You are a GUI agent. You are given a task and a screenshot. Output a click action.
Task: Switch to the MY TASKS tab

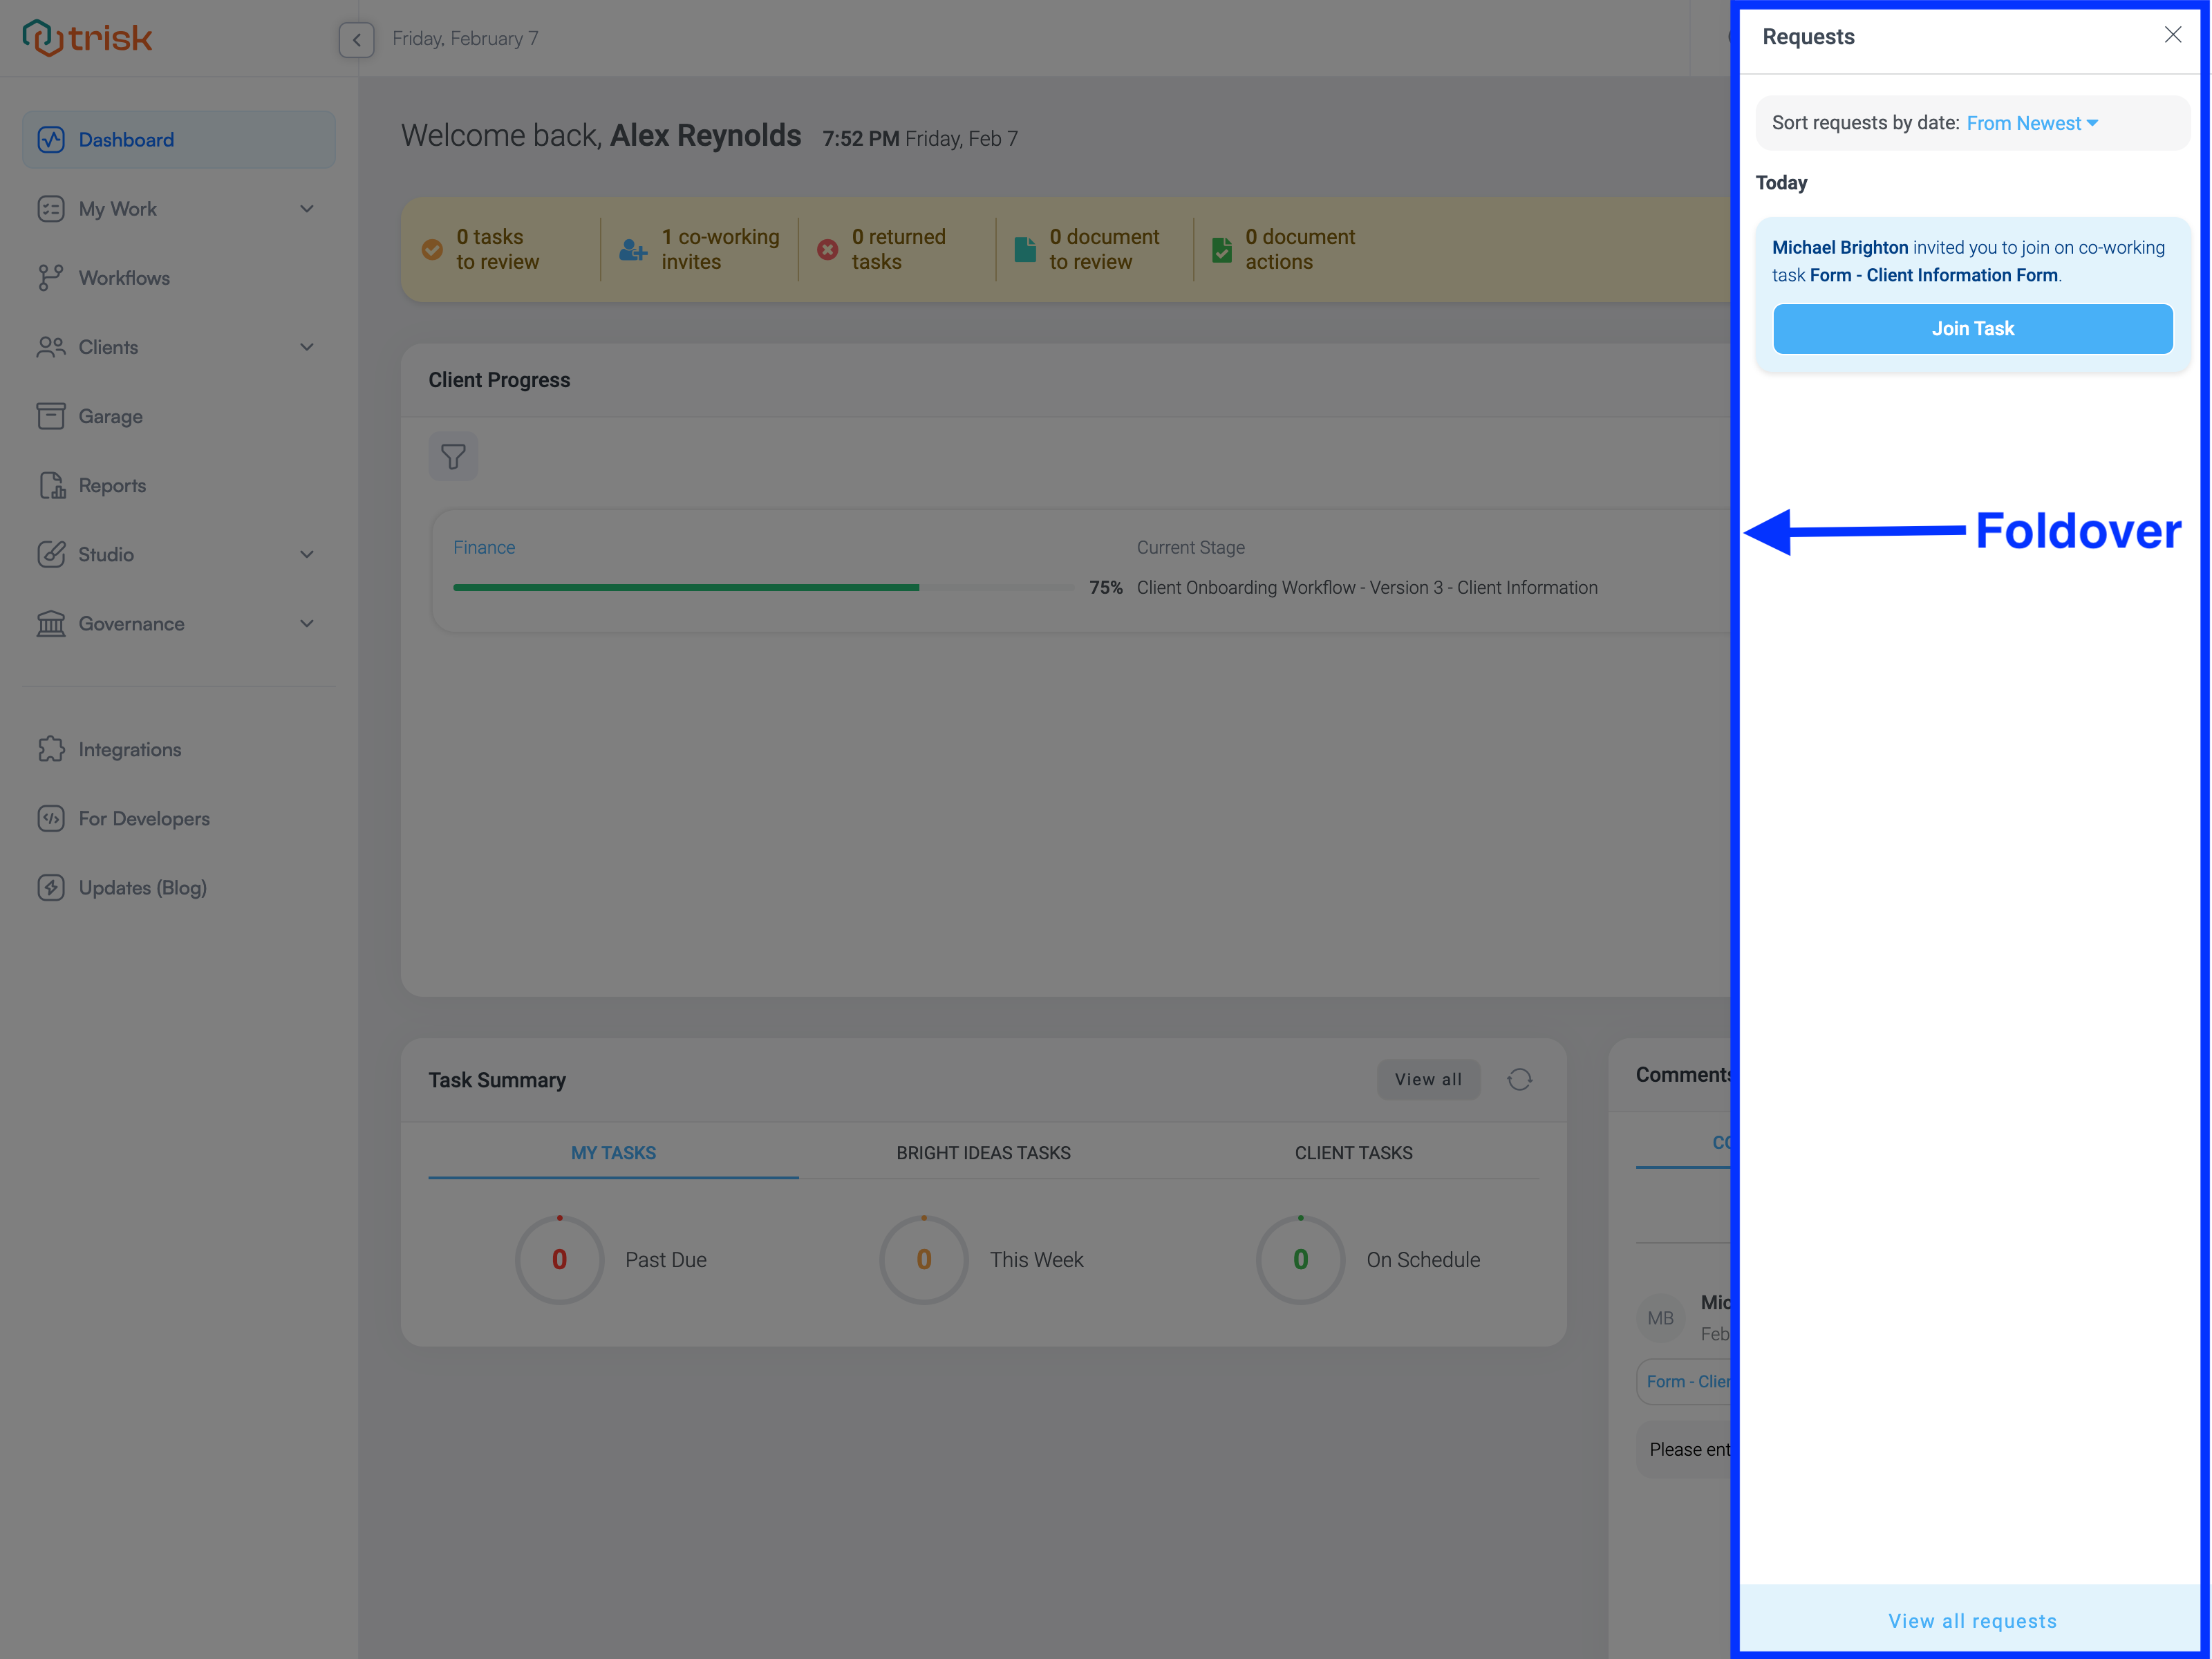[x=613, y=1152]
